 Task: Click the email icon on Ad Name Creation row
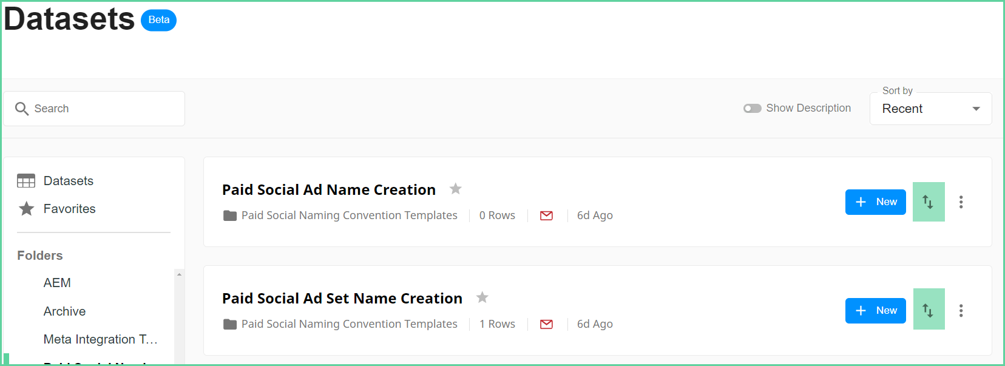point(546,215)
